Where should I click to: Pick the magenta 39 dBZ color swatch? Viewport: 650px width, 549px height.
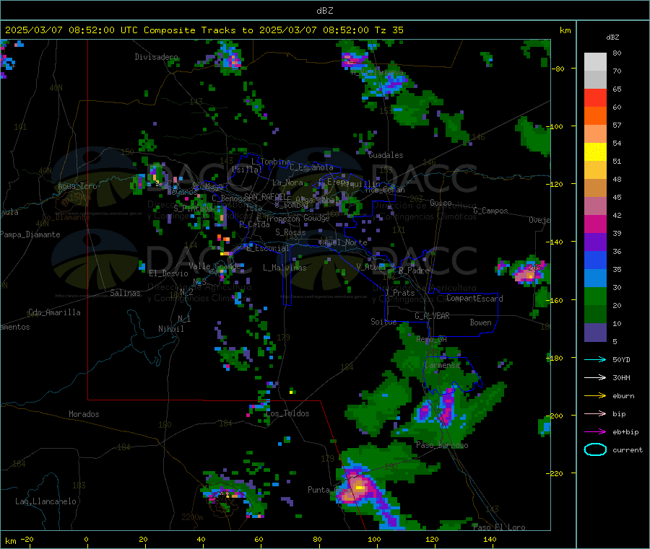(595, 224)
